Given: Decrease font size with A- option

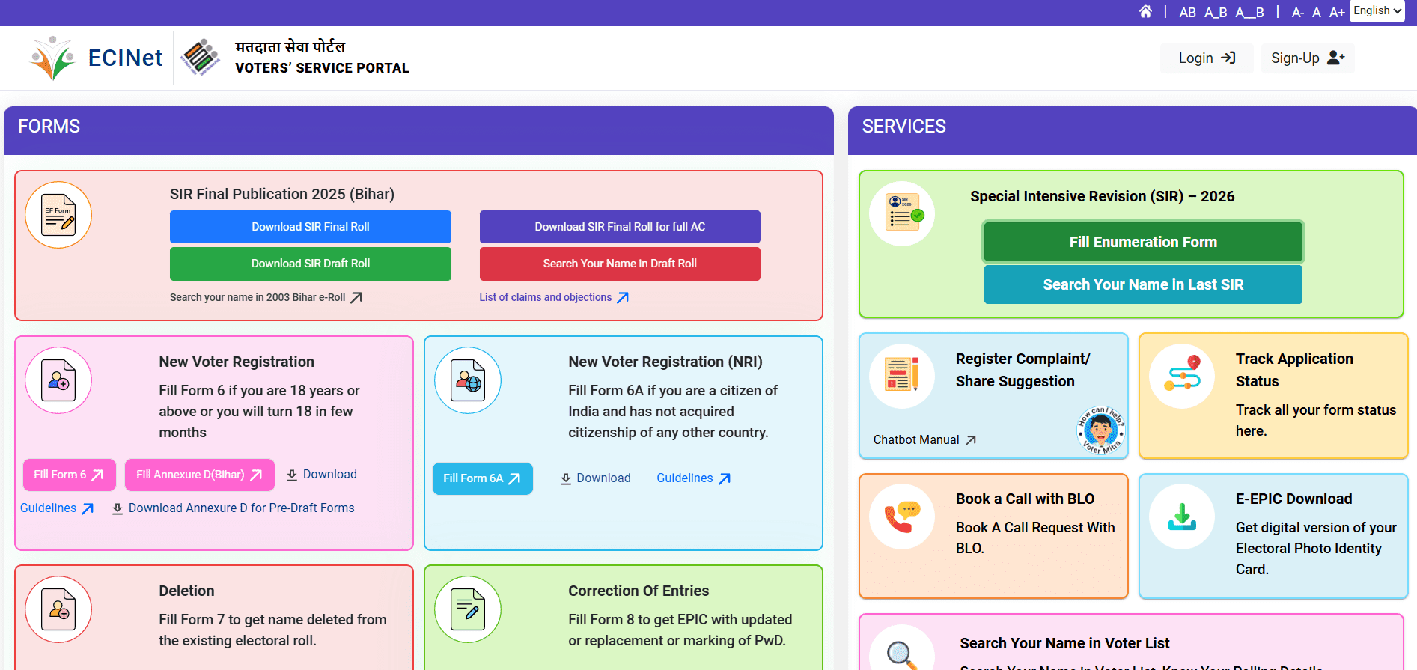Looking at the screenshot, I should (1298, 13).
